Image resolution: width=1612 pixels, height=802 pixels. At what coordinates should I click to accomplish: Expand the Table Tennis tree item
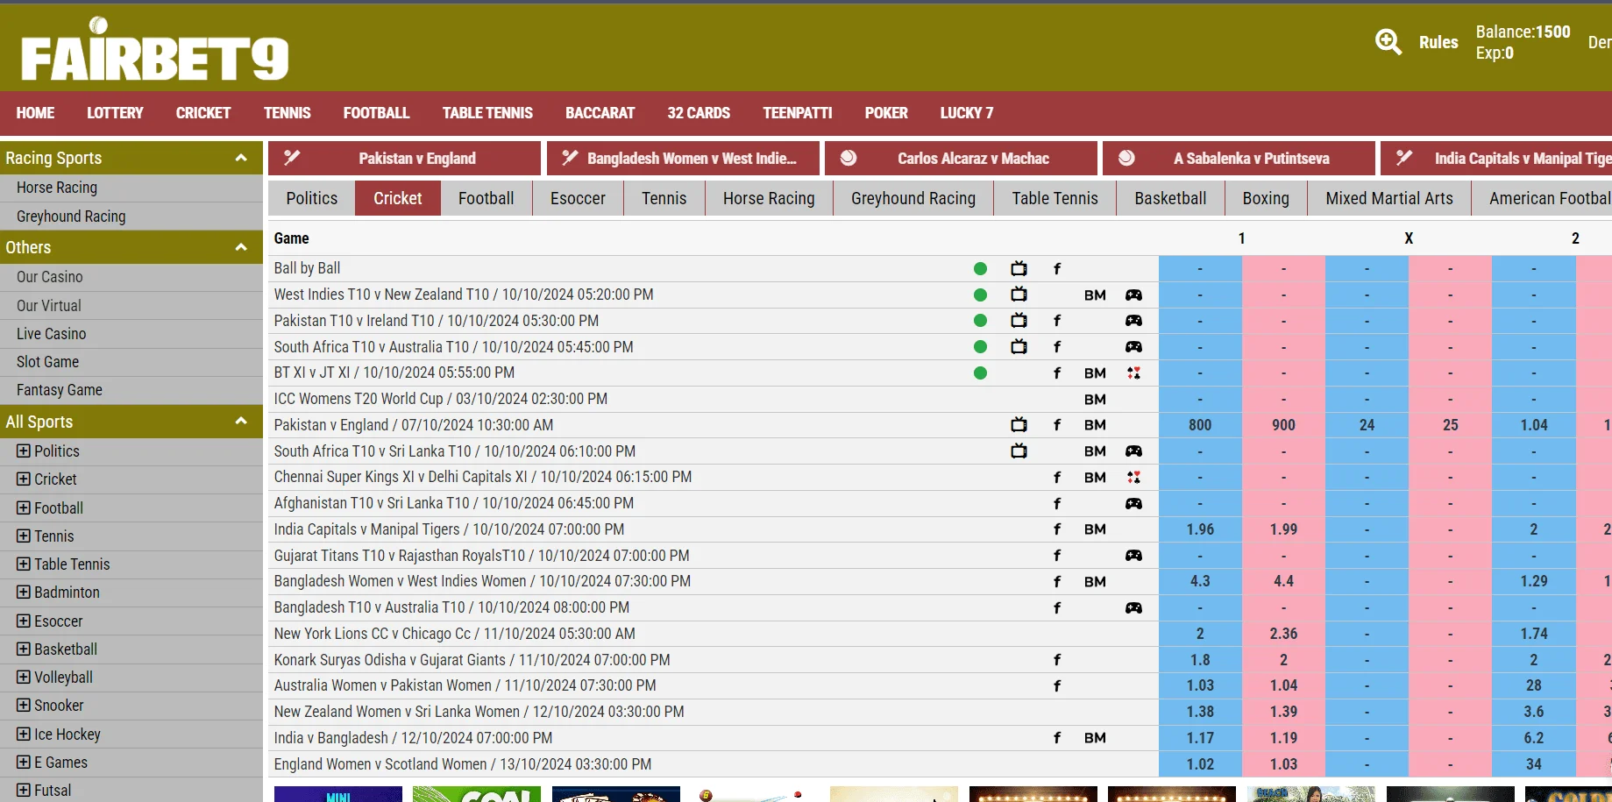click(x=24, y=564)
